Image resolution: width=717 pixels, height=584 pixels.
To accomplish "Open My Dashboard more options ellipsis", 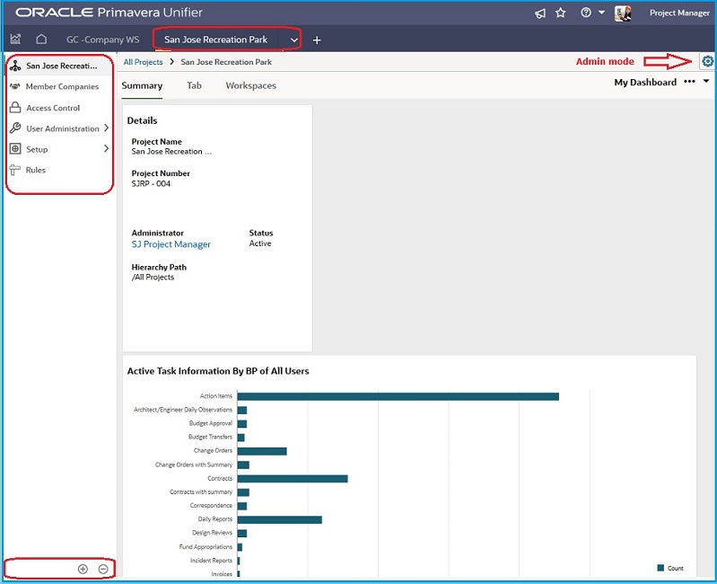I will (x=689, y=82).
